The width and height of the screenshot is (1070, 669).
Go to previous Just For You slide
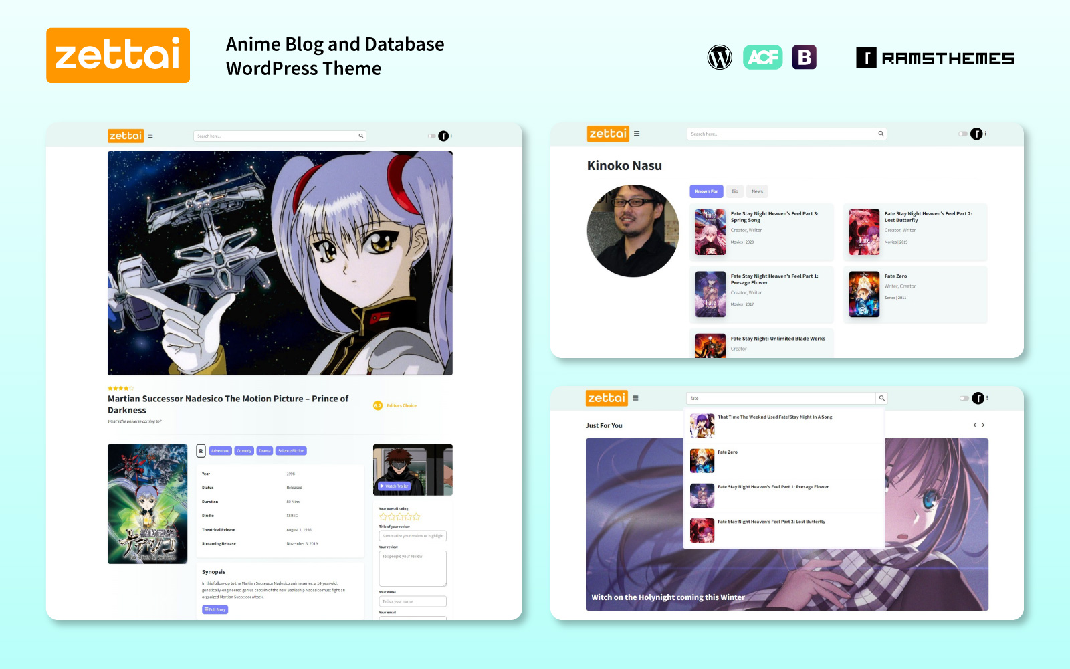pyautogui.click(x=975, y=425)
